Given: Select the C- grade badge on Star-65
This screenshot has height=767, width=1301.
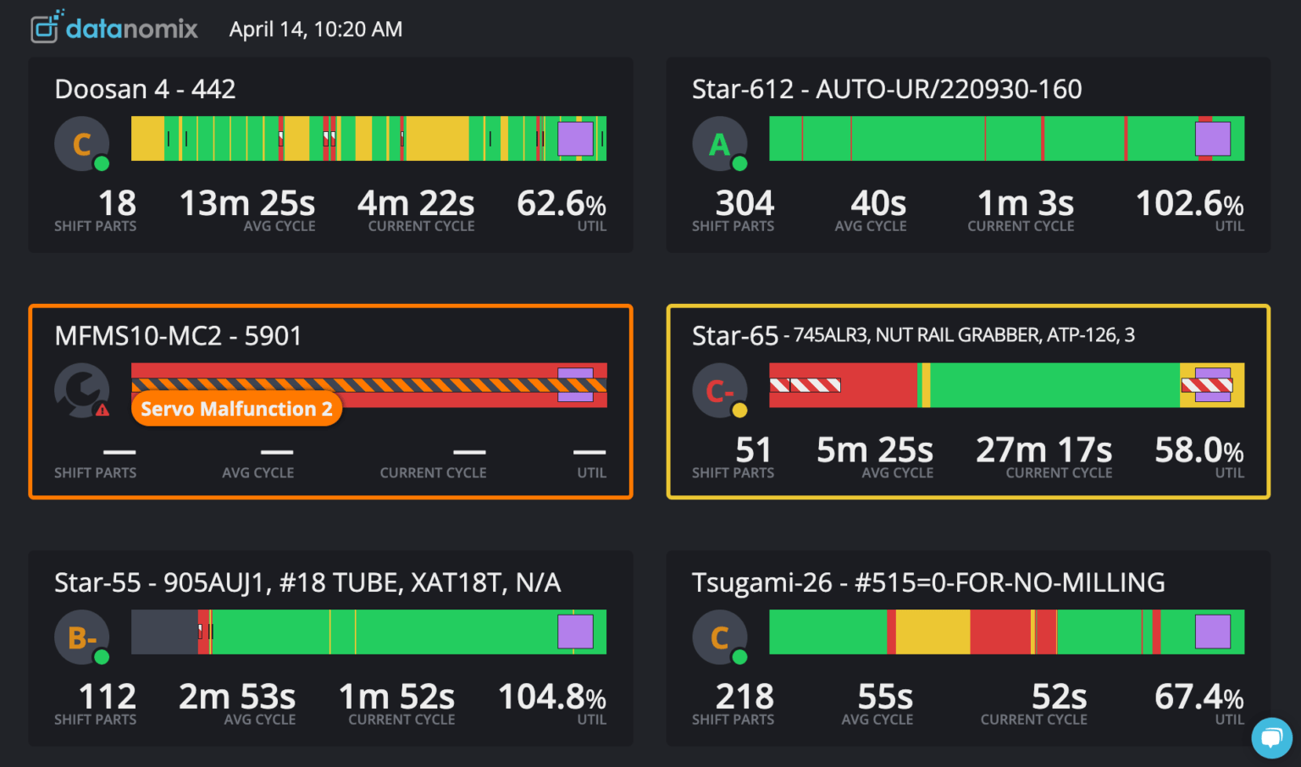Looking at the screenshot, I should [719, 391].
